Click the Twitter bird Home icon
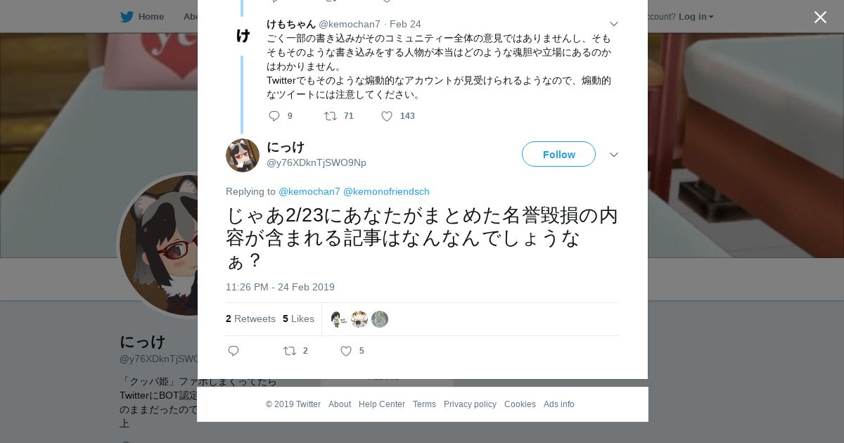Viewport: 844px width, 443px height. (x=127, y=17)
